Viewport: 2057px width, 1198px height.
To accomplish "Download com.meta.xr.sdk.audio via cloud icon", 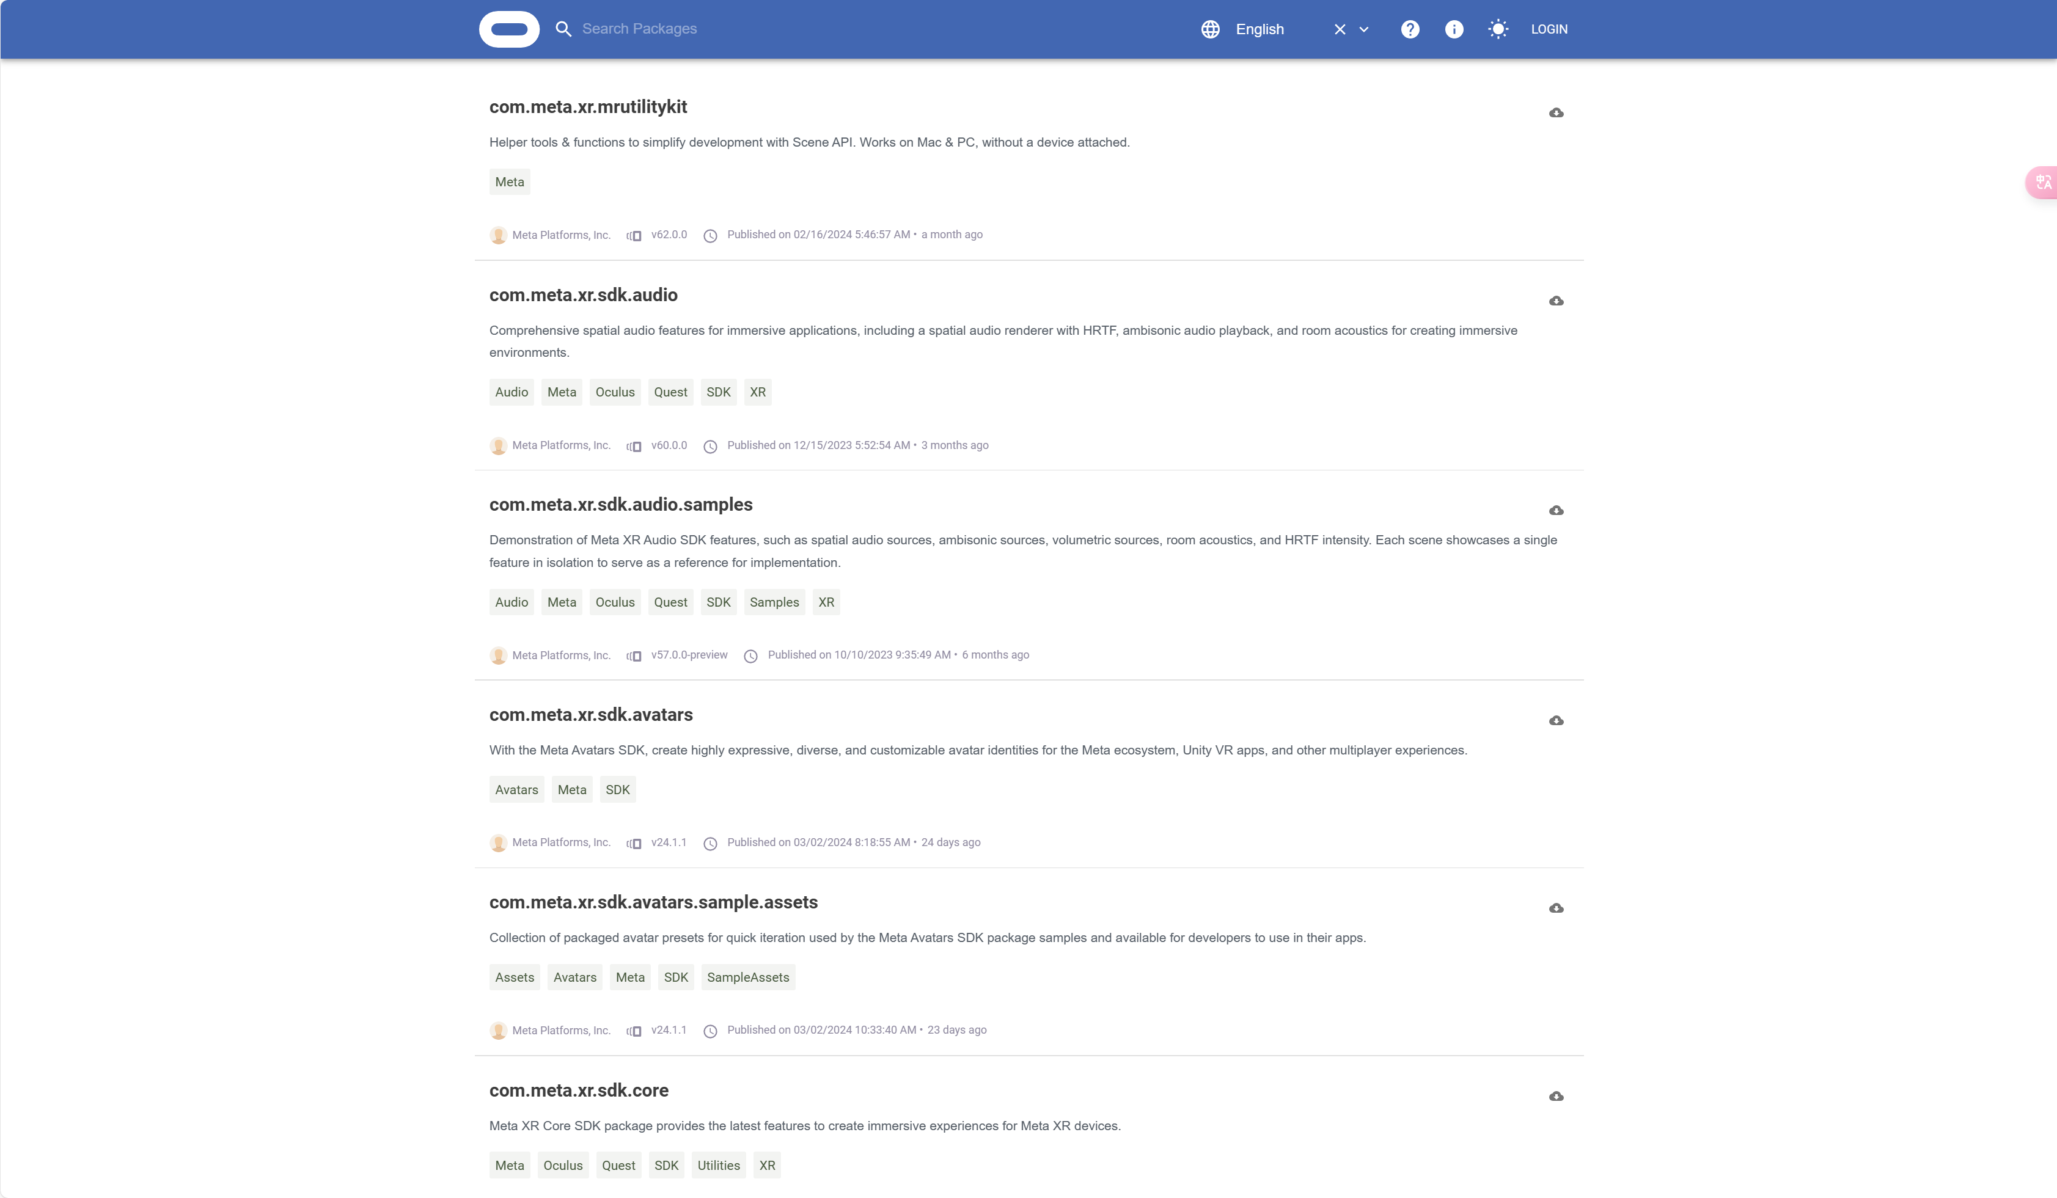I will tap(1556, 301).
